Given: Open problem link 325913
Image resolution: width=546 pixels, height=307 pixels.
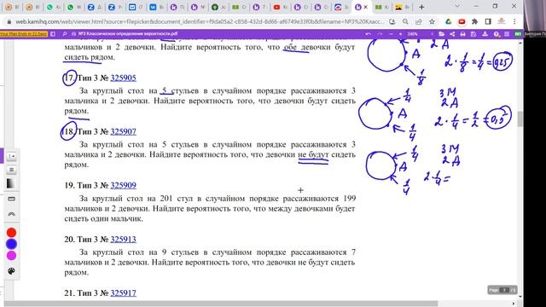Looking at the screenshot, I should click(x=123, y=239).
